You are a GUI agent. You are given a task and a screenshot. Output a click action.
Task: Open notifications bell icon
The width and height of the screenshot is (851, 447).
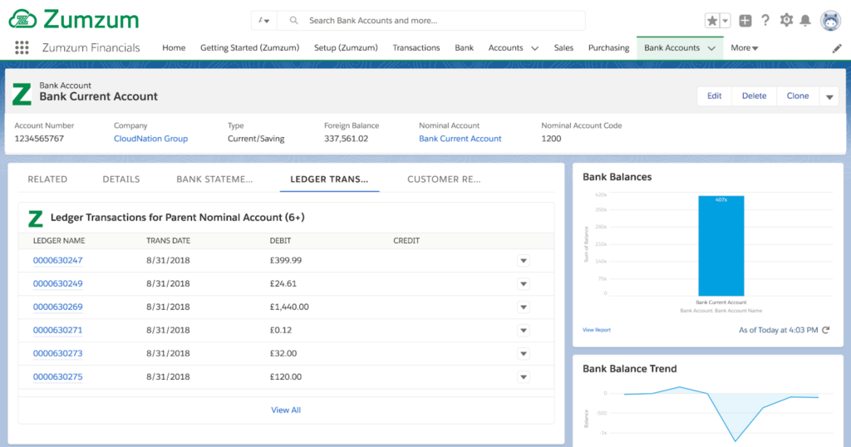[805, 21]
